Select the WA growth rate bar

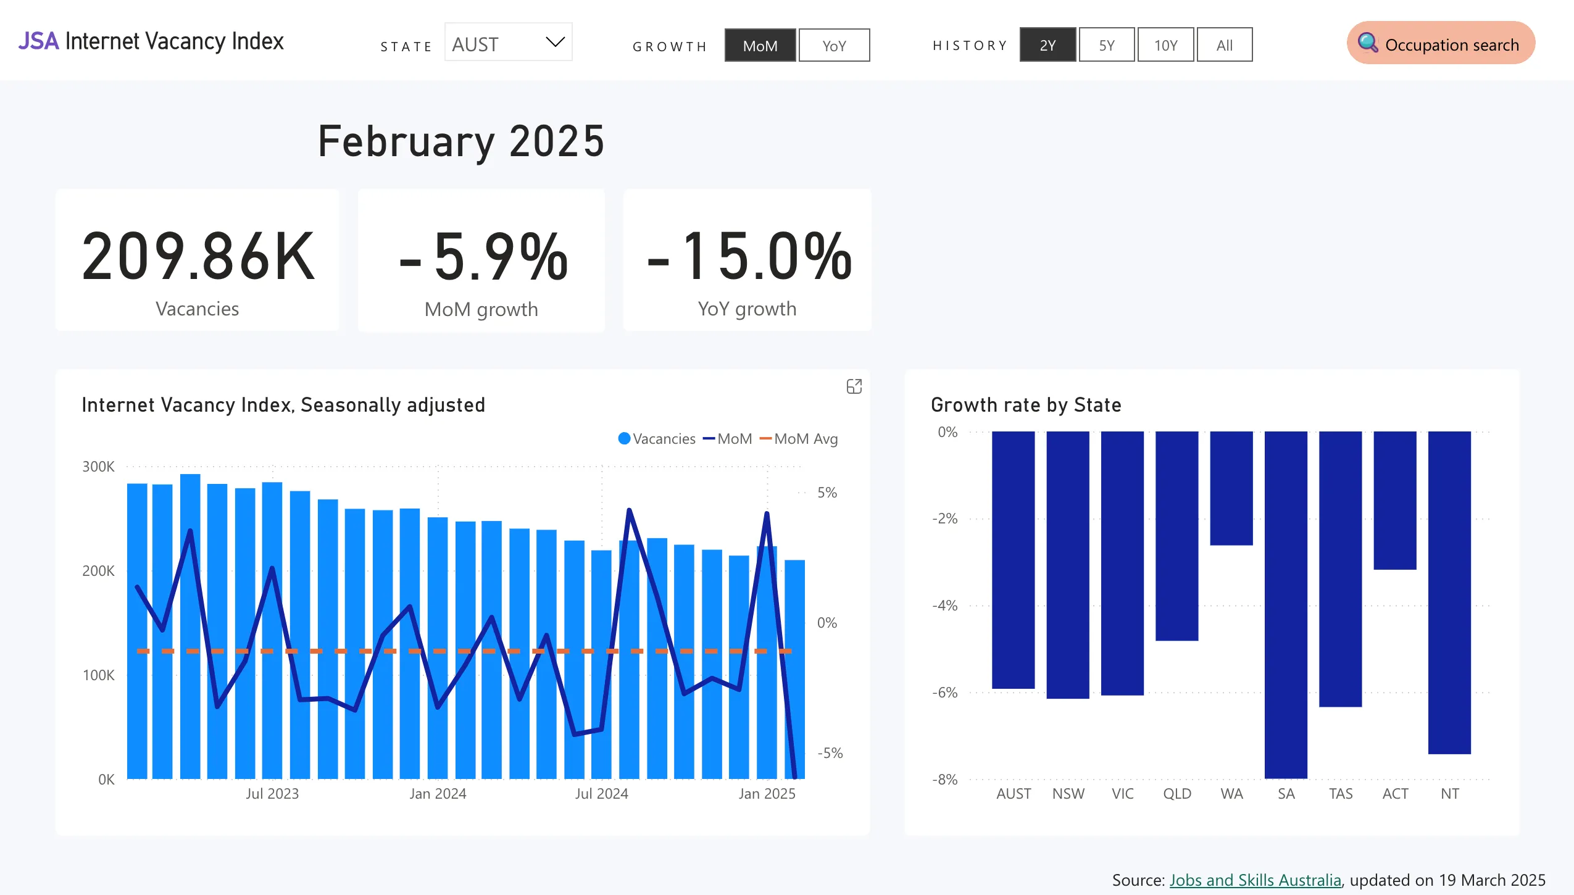[1231, 488]
